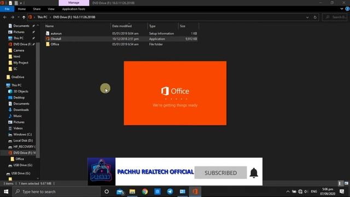The image size is (350, 197).
Task: Open Local Disk (D:) drive
Action: pos(23,141)
